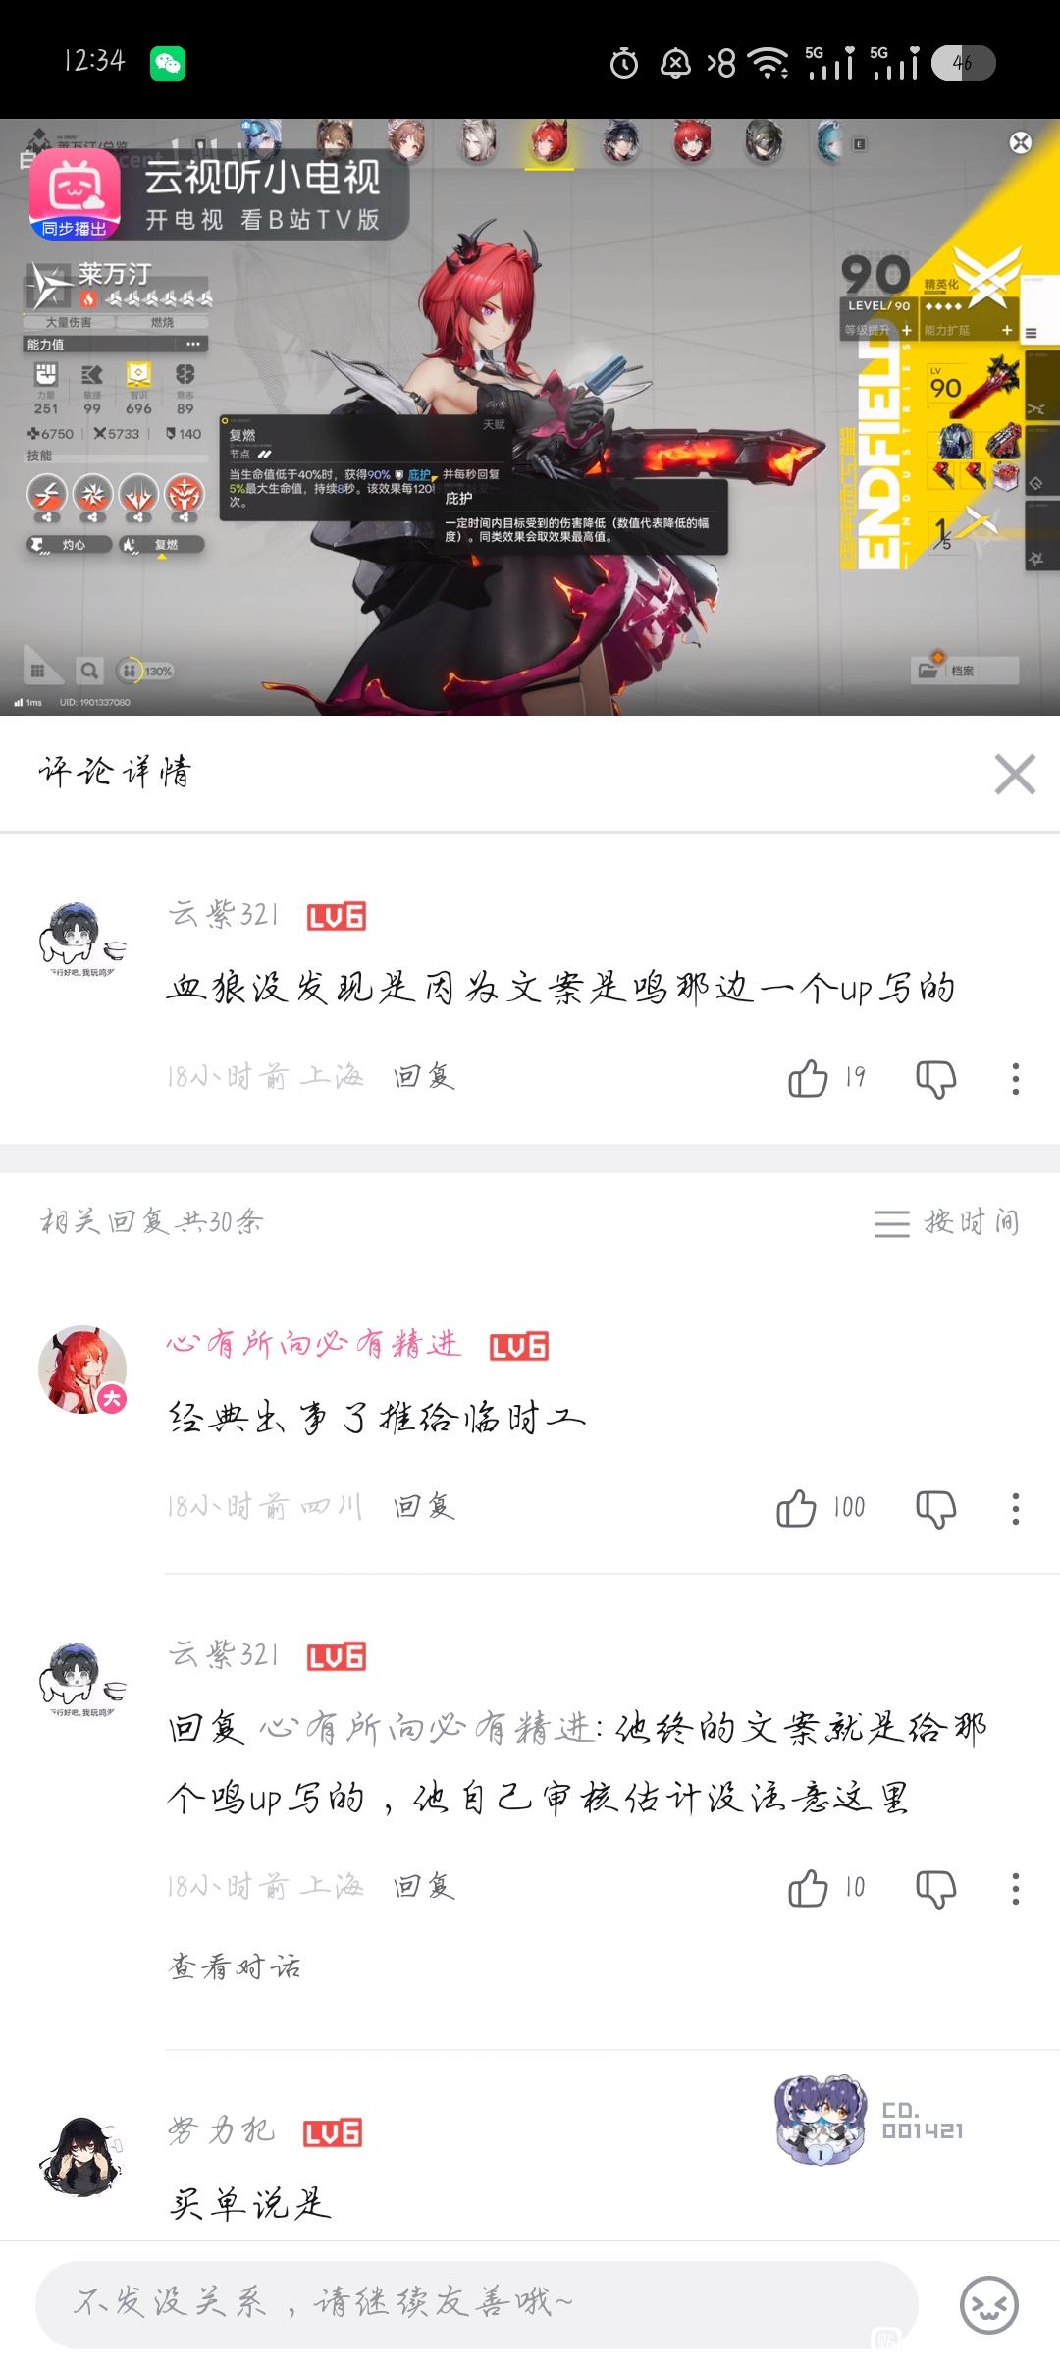Close the comment details panel

pyautogui.click(x=1015, y=774)
